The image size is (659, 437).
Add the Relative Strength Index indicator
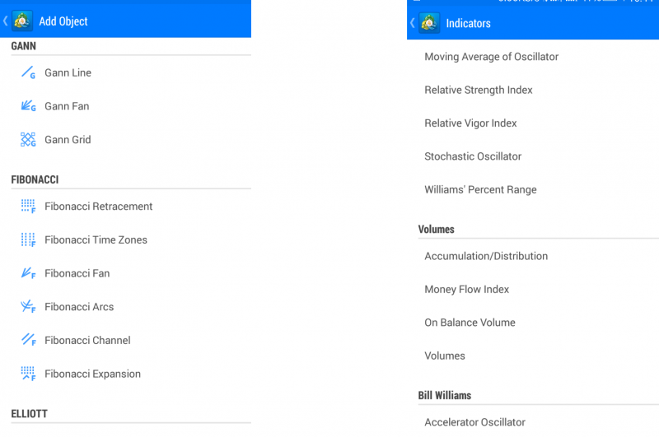479,90
